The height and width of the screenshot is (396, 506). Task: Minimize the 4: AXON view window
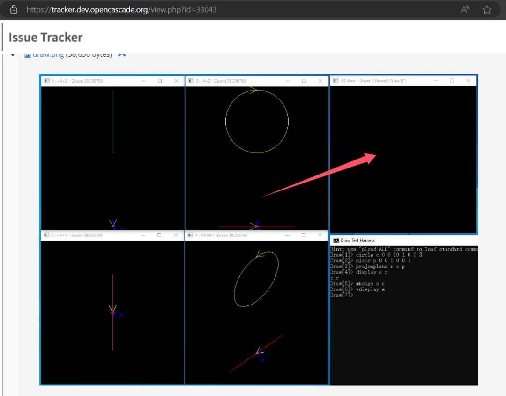click(287, 235)
